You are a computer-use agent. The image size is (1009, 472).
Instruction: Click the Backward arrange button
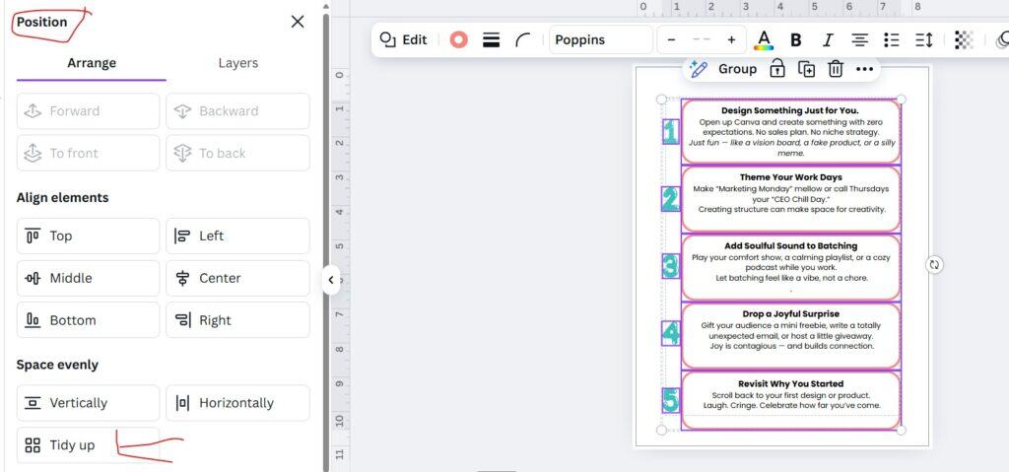[x=238, y=110]
